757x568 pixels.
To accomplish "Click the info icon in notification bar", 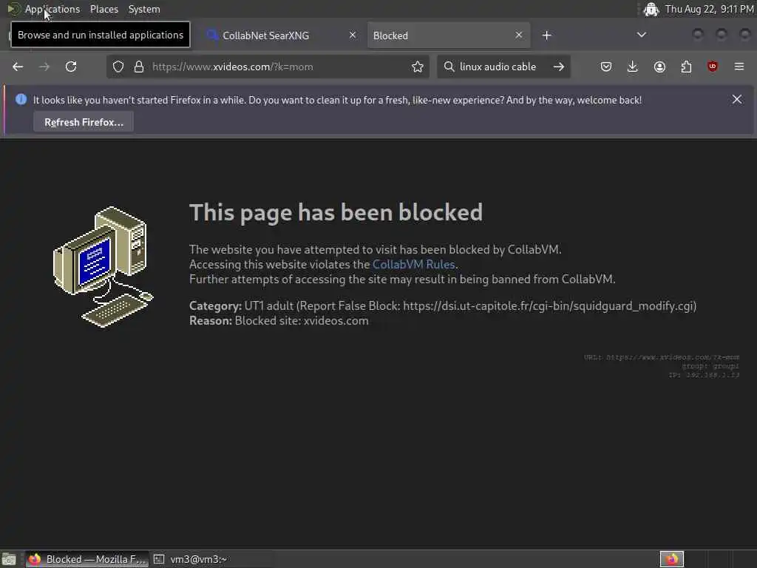I will [x=21, y=100].
